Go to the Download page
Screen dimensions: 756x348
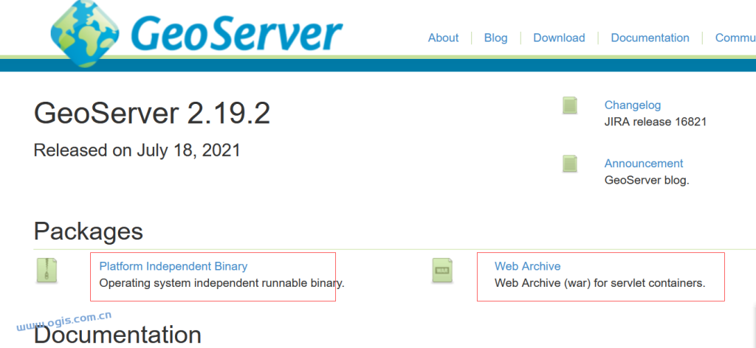point(559,38)
